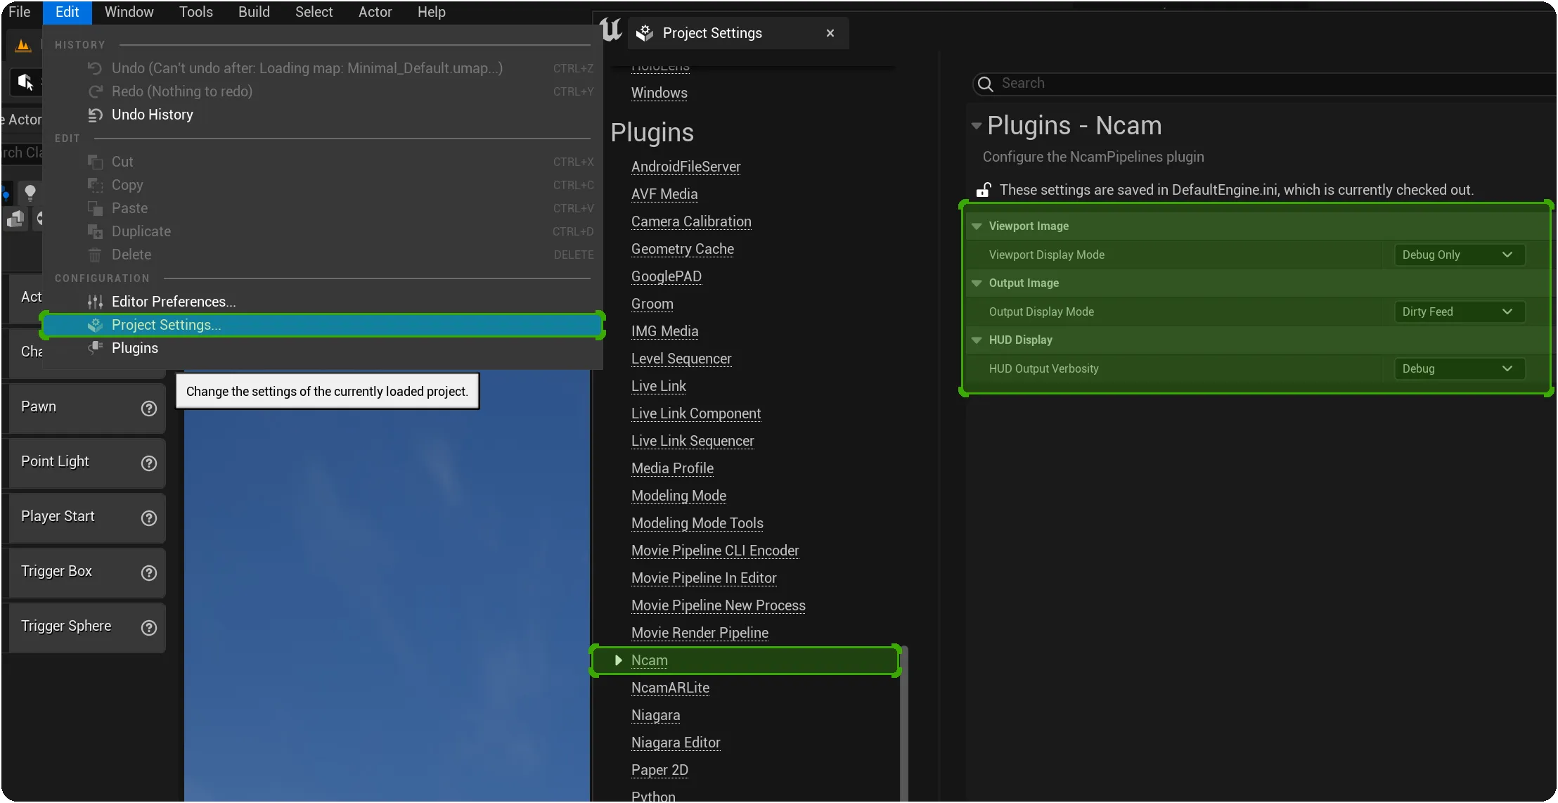Click the settings category list scrollbar

(904, 724)
